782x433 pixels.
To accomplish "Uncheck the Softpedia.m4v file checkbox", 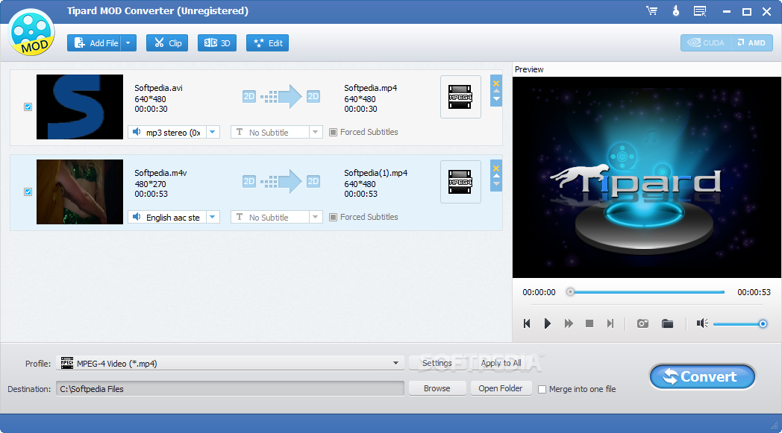I will coord(28,192).
